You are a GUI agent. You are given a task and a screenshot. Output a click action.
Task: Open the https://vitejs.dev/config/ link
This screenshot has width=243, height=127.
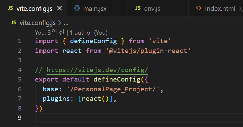click(x=97, y=70)
